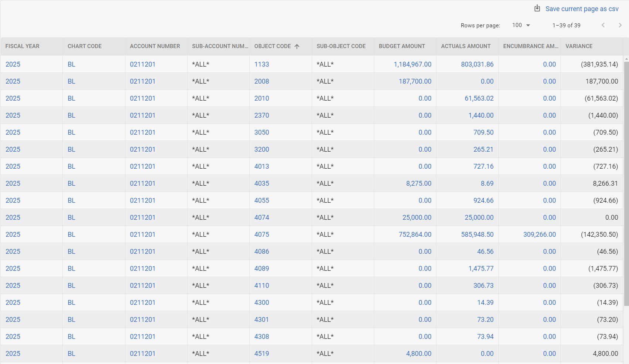Viewport: 629px width, 364px height.
Task: Sort by Encumbrance Amount column header
Action: point(531,46)
